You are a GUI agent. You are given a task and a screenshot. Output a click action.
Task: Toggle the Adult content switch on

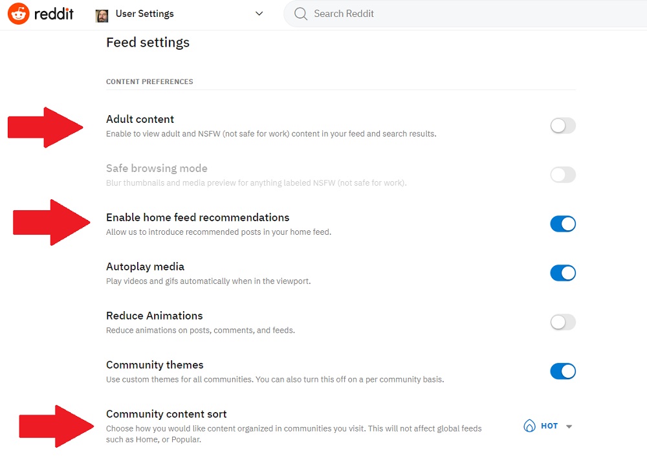pos(562,125)
